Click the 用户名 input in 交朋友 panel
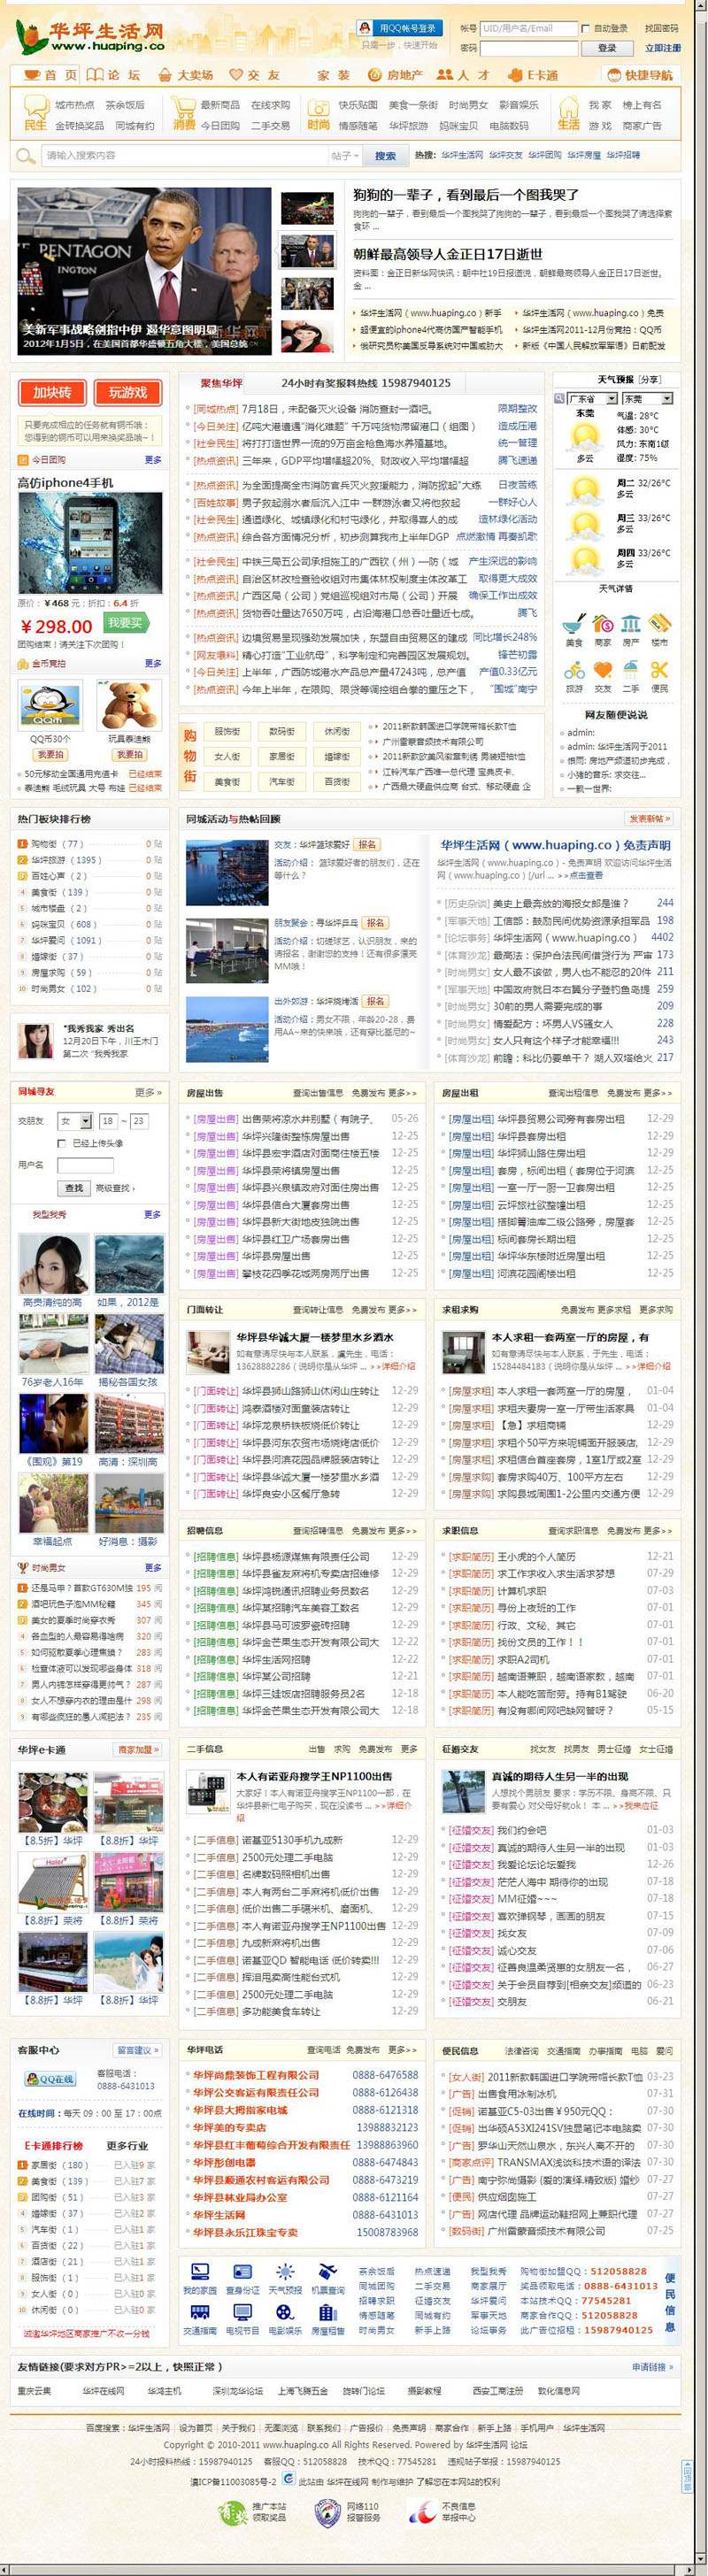Image resolution: width=708 pixels, height=2576 pixels. pyautogui.click(x=85, y=1165)
